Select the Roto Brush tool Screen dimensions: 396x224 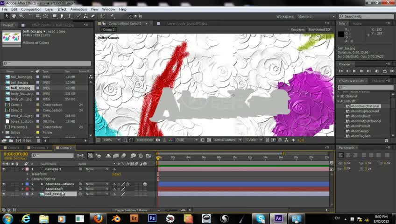[103, 16]
